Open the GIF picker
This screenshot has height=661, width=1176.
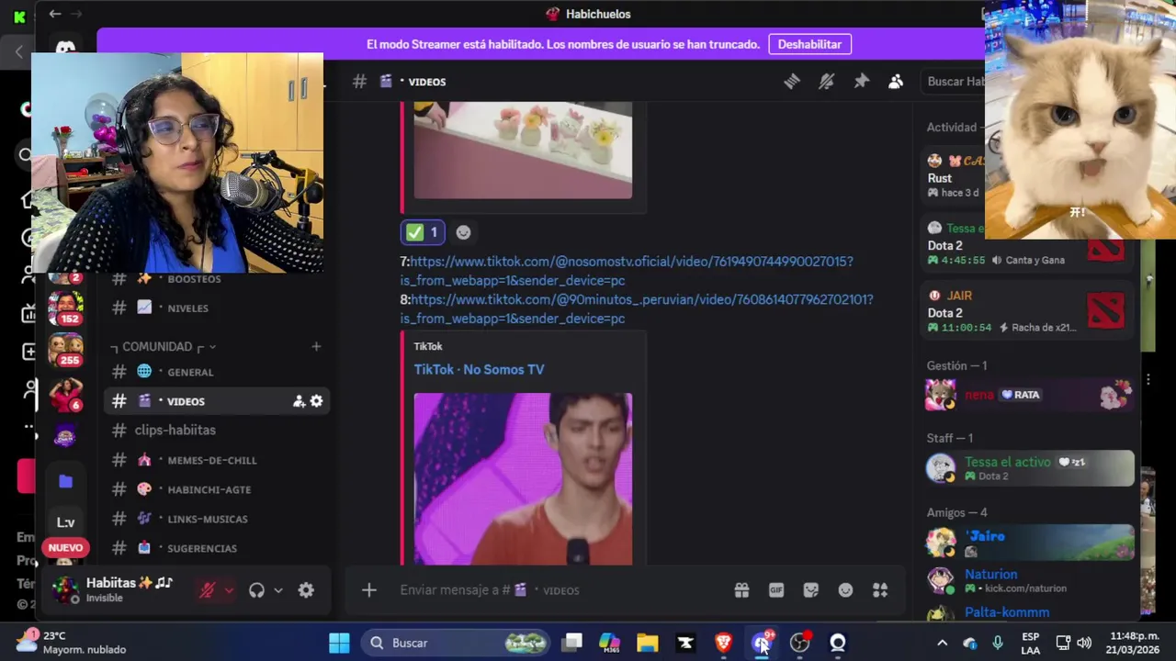(776, 590)
